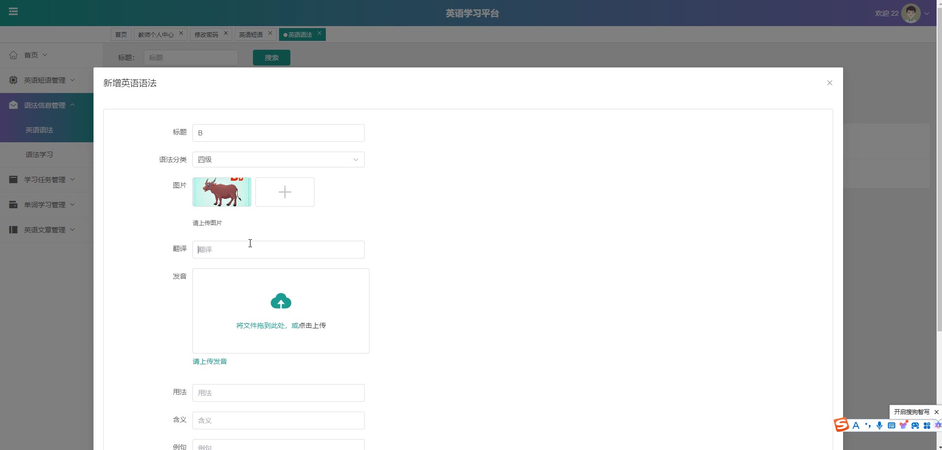The width and height of the screenshot is (942, 450).
Task: Close the 英语短语 tab
Action: pos(270,33)
